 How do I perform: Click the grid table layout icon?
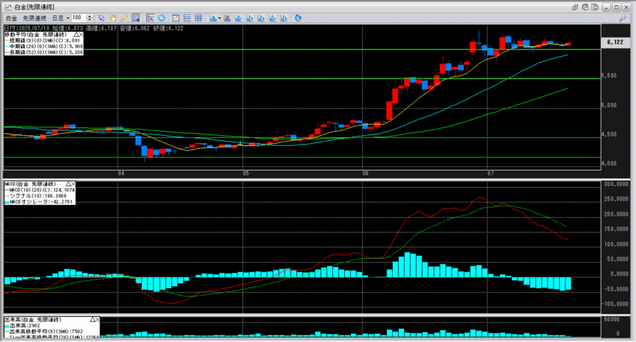click(199, 18)
